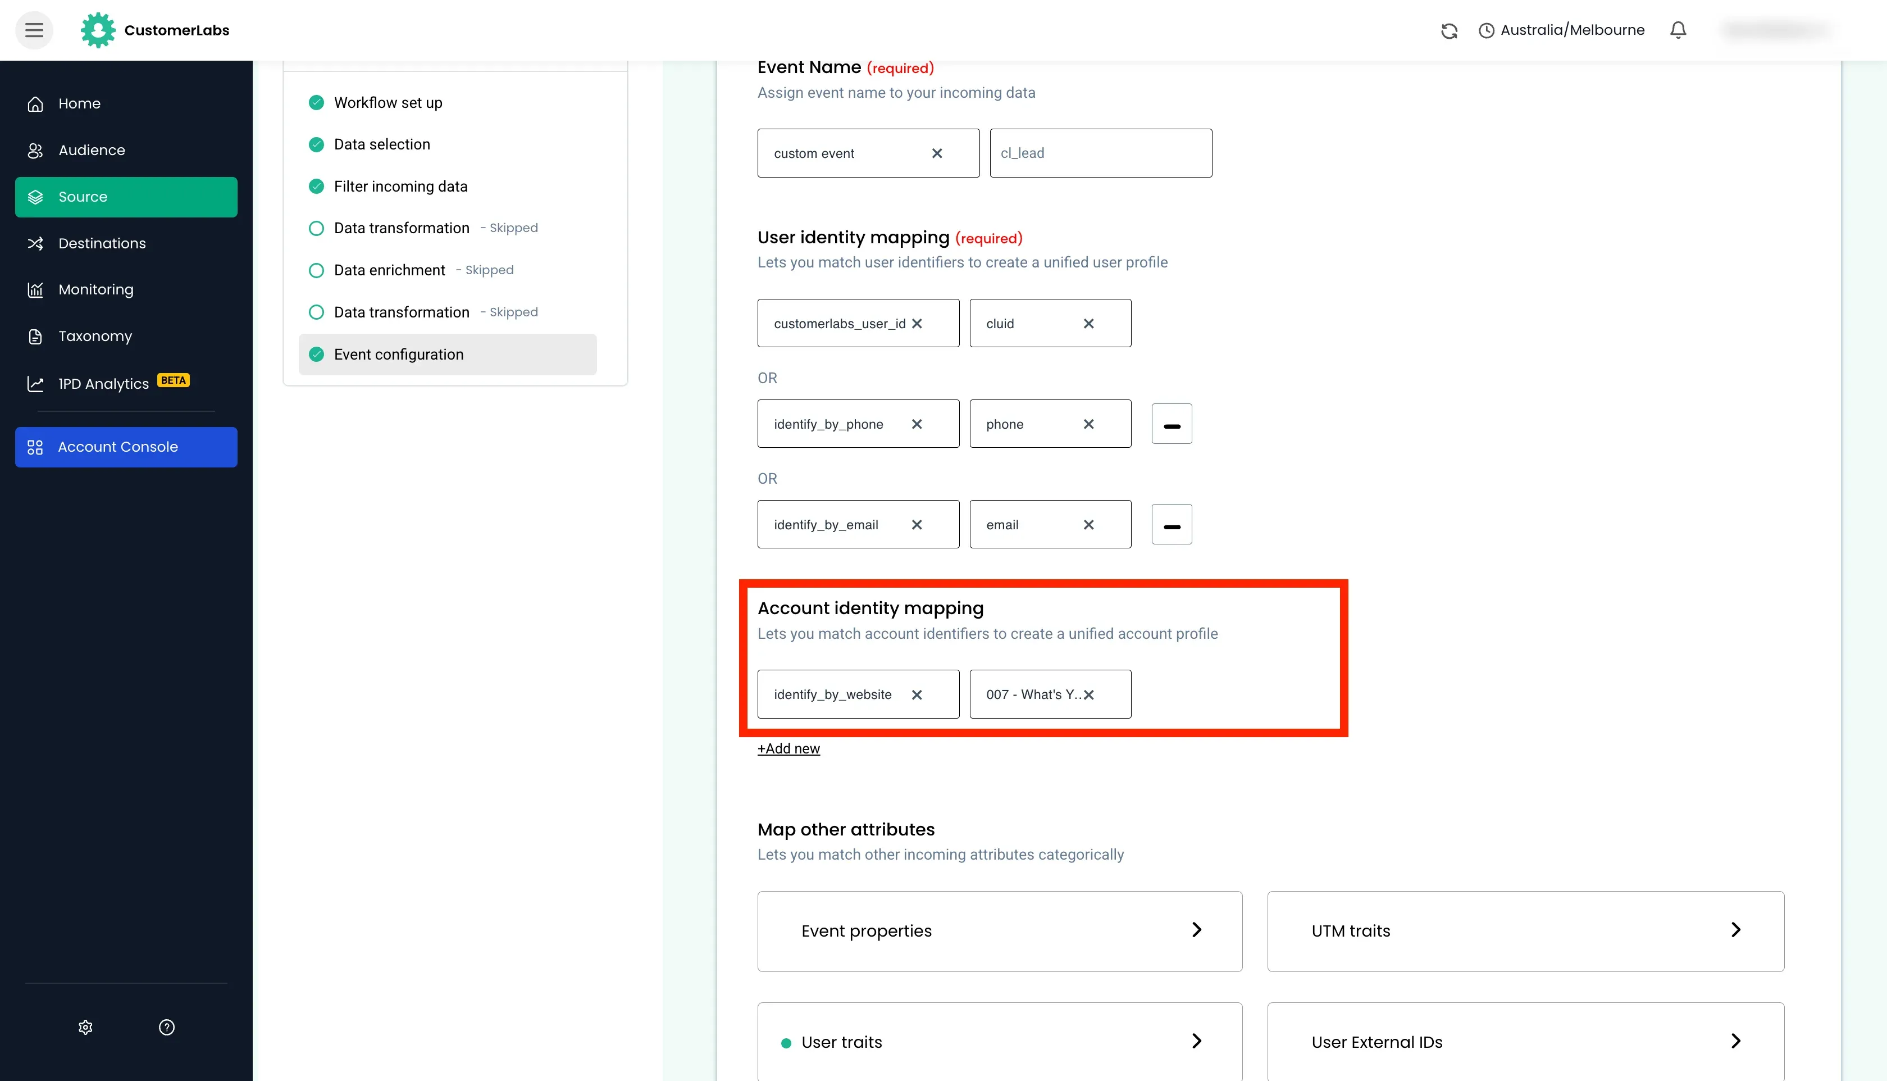The height and width of the screenshot is (1081, 1887).
Task: Clear identify_by_website selection
Action: (917, 695)
